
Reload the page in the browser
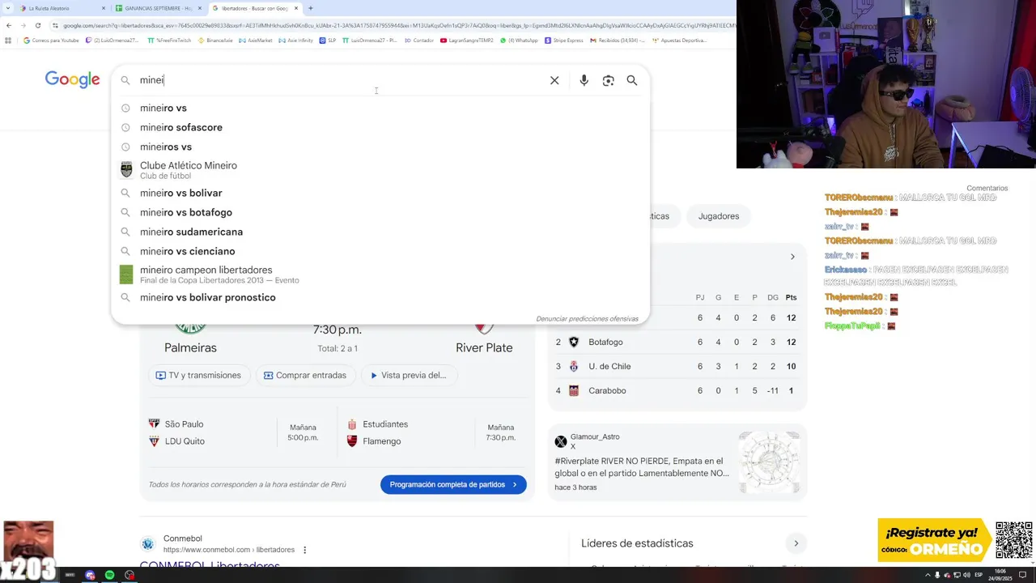(x=38, y=25)
